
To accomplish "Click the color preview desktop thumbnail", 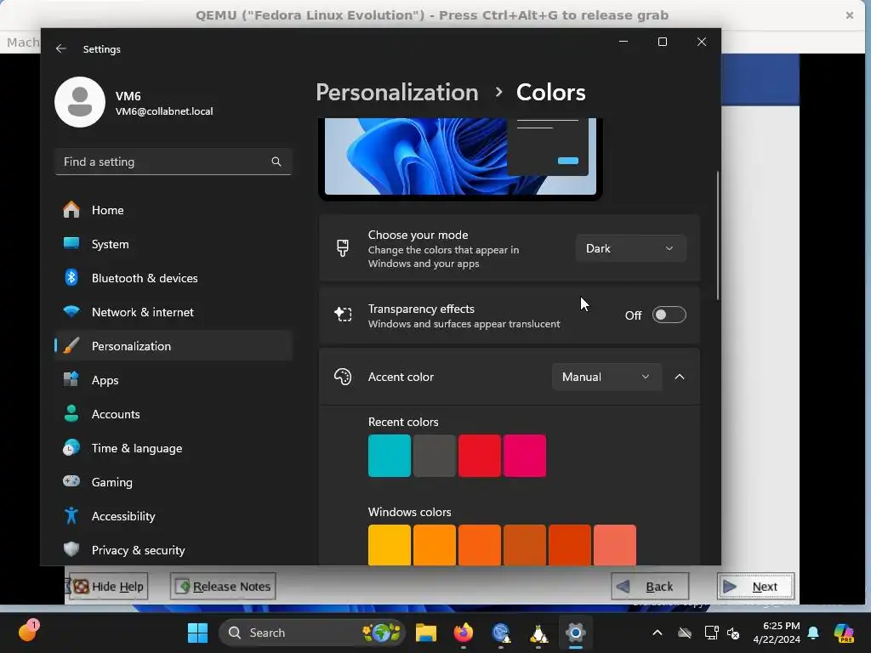I will [x=460, y=157].
